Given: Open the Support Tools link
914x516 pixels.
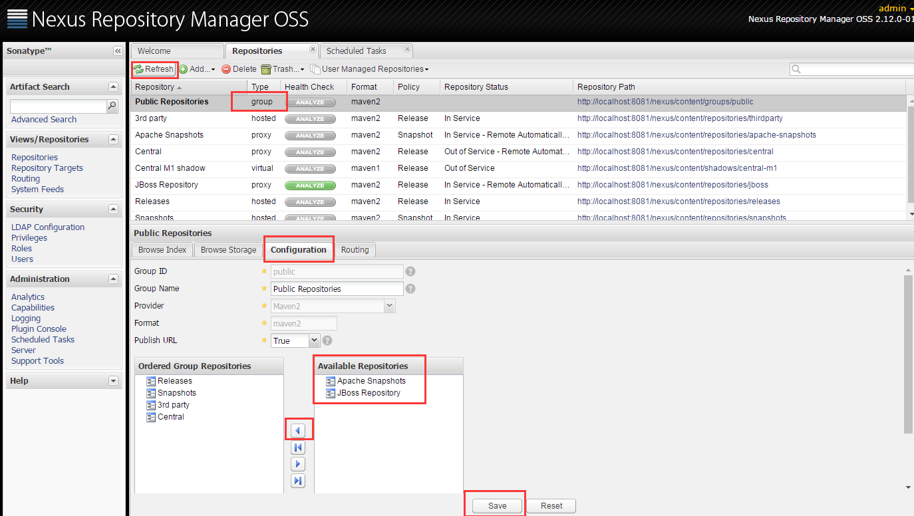Looking at the screenshot, I should click(x=37, y=361).
